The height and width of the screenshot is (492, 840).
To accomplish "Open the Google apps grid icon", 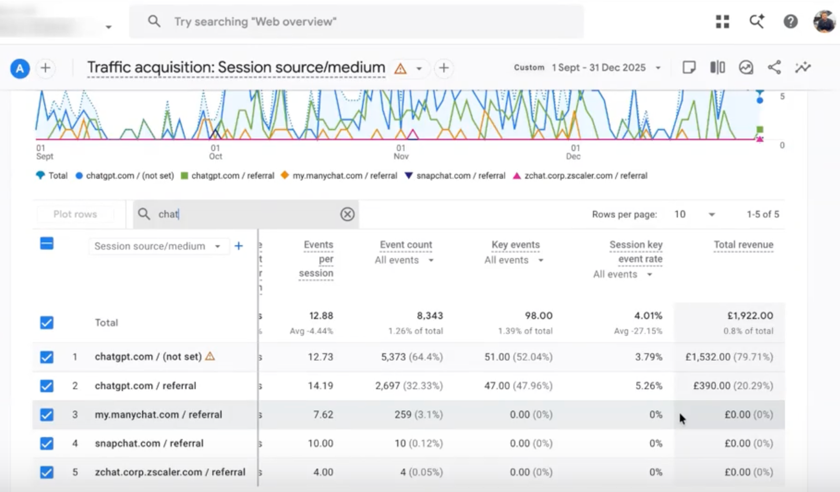I will (722, 22).
